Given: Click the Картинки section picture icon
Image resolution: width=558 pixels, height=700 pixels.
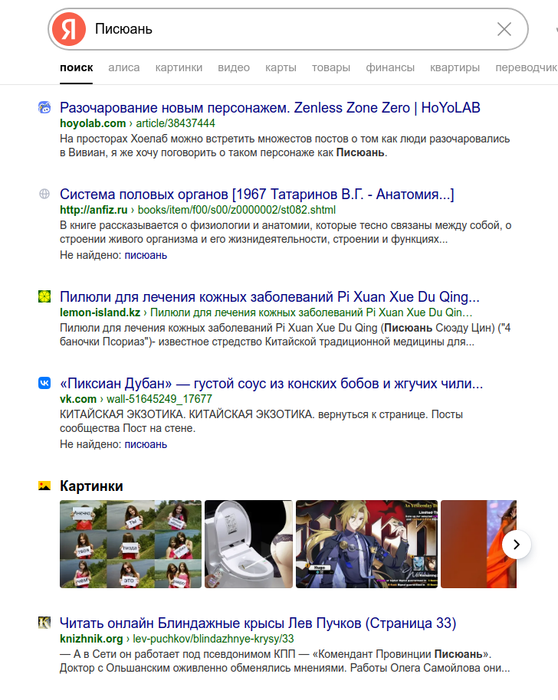Looking at the screenshot, I should pos(44,486).
